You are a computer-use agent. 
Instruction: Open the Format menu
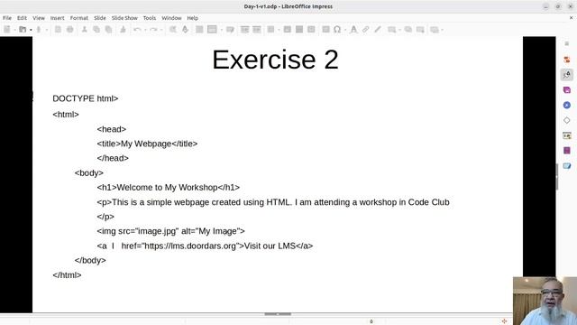tap(79, 18)
